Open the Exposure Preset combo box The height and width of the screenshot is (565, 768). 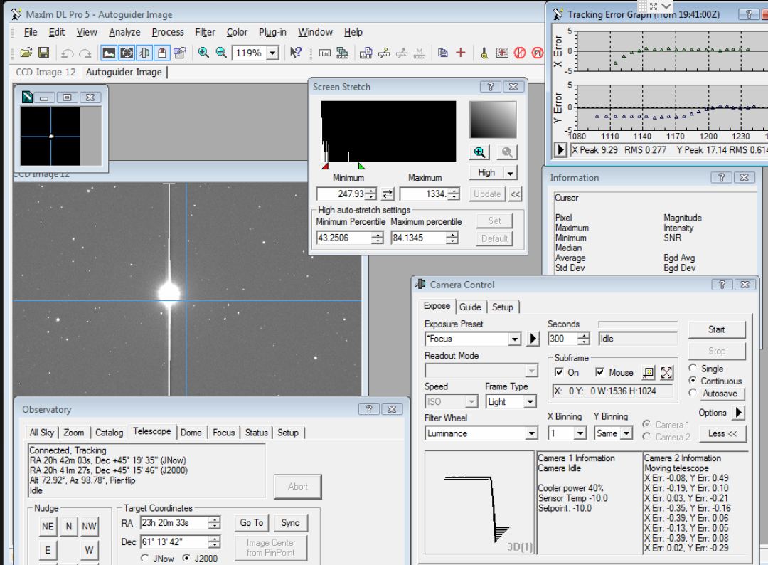coord(515,339)
